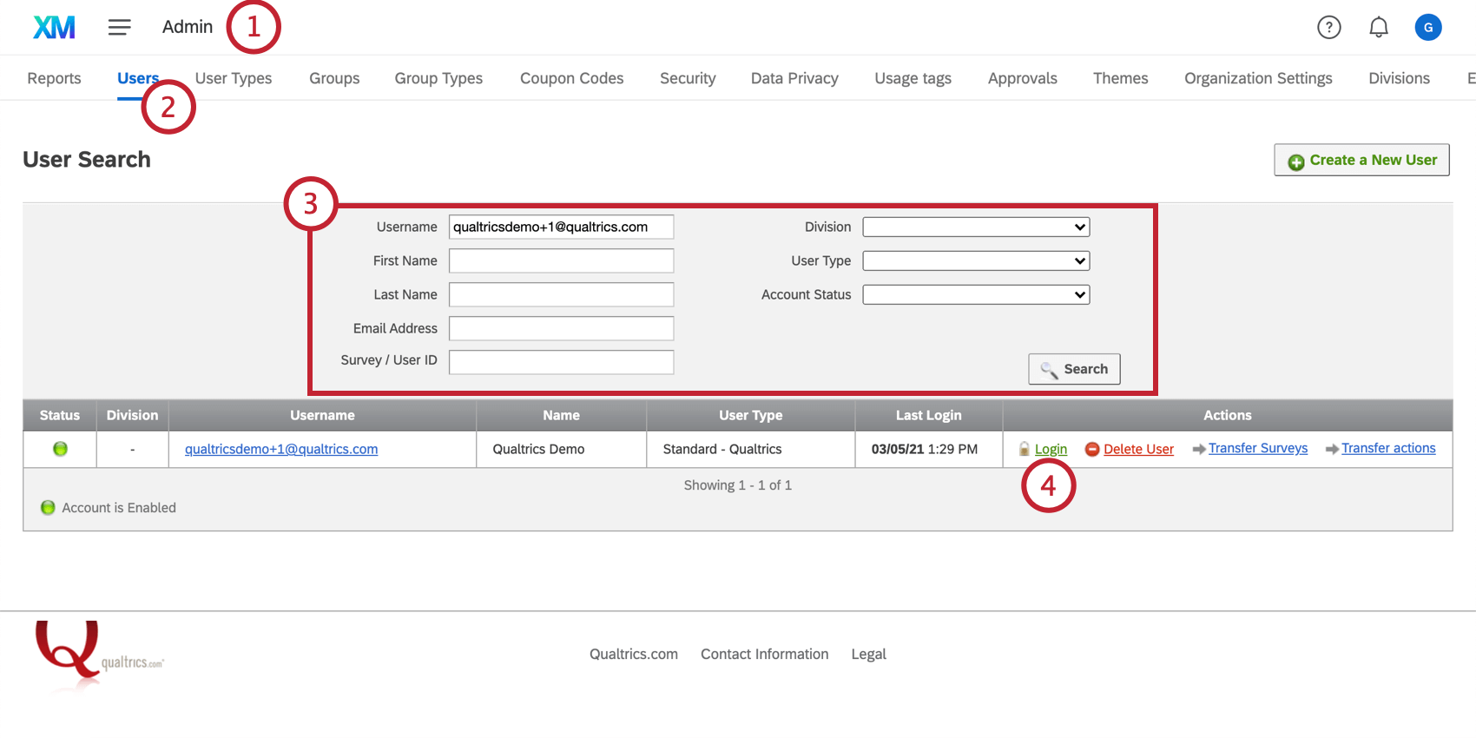Click Create a New User button
Viewport: 1476px width, 738px height.
(x=1361, y=160)
